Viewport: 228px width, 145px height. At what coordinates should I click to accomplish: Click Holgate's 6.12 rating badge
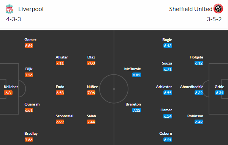tap(199, 63)
